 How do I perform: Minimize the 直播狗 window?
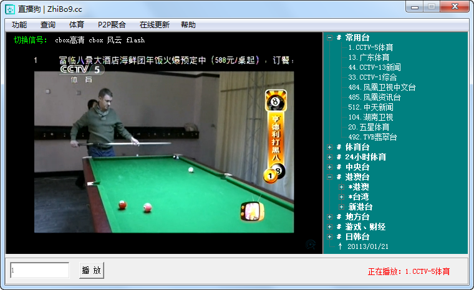pos(415,7)
